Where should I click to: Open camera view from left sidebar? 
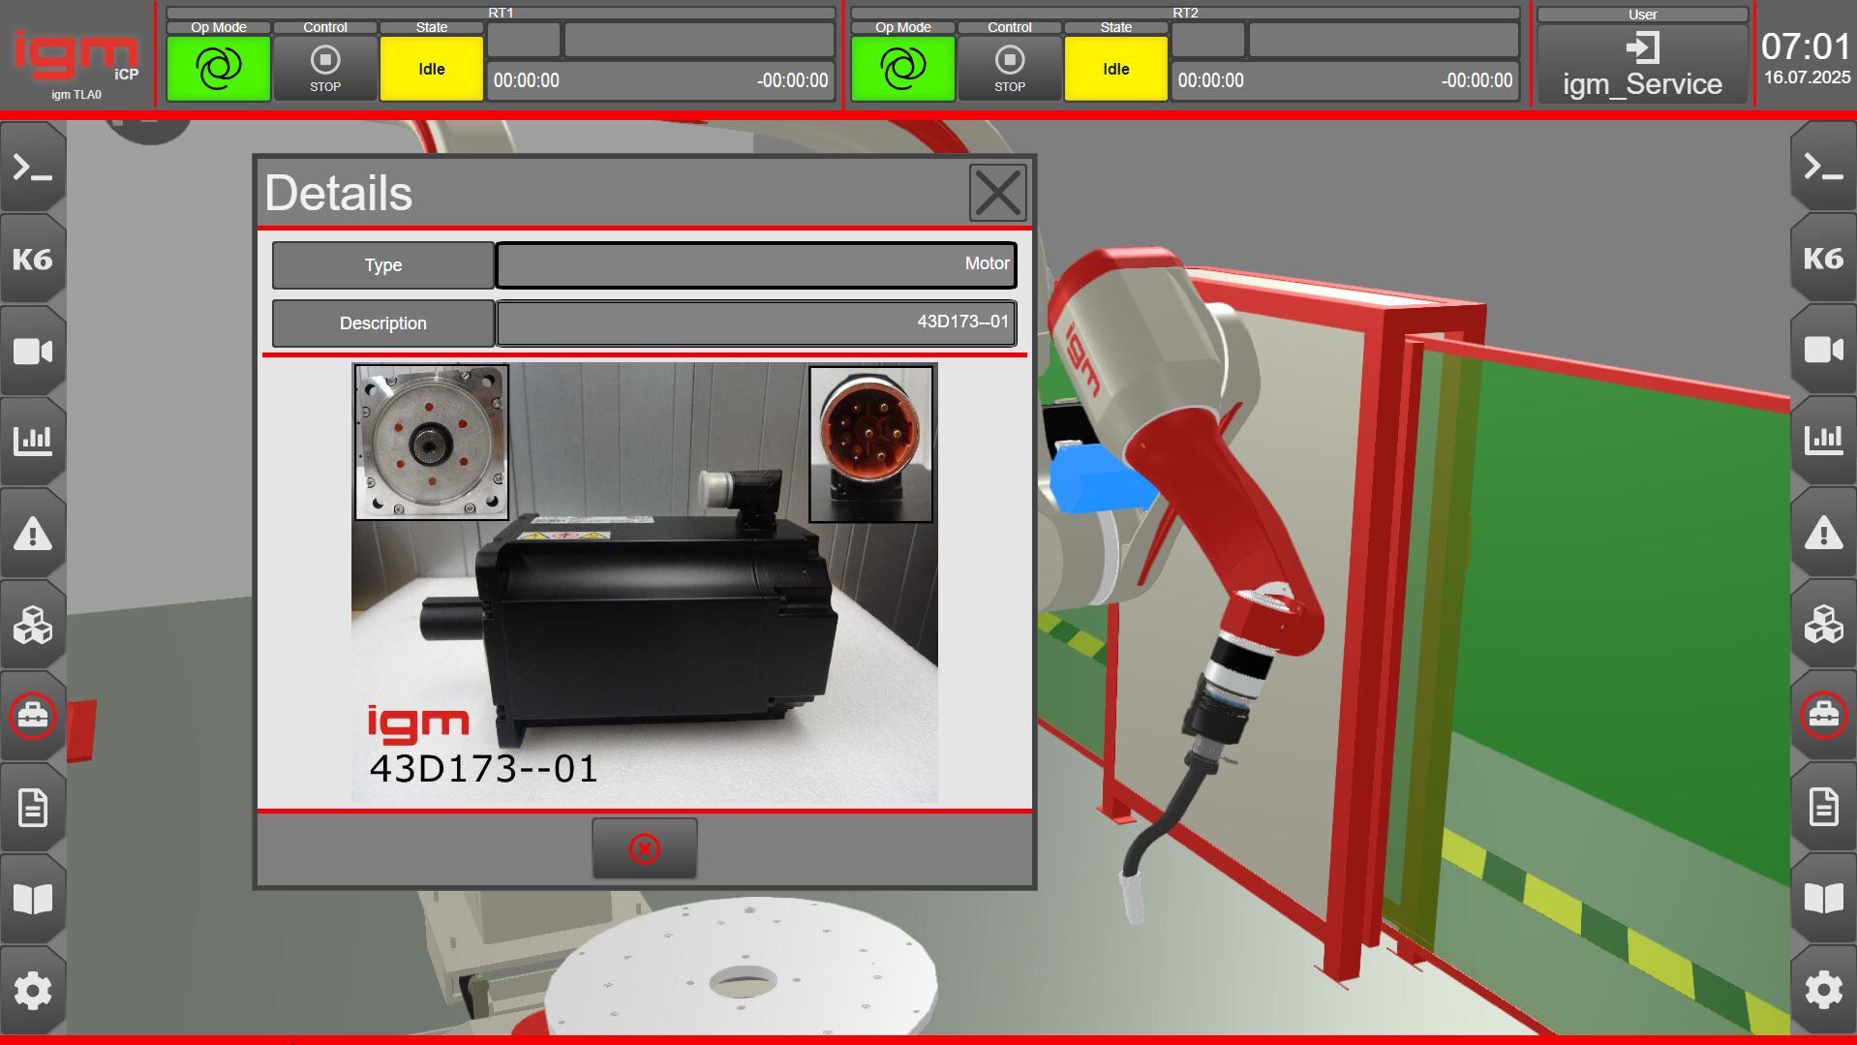[33, 351]
